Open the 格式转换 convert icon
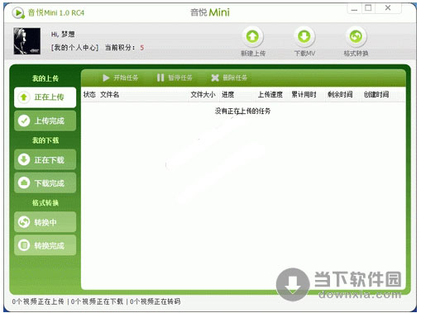 coord(356,36)
